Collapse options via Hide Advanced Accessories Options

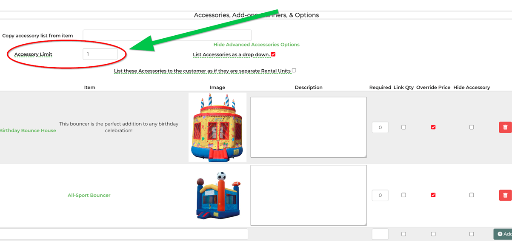[257, 45]
